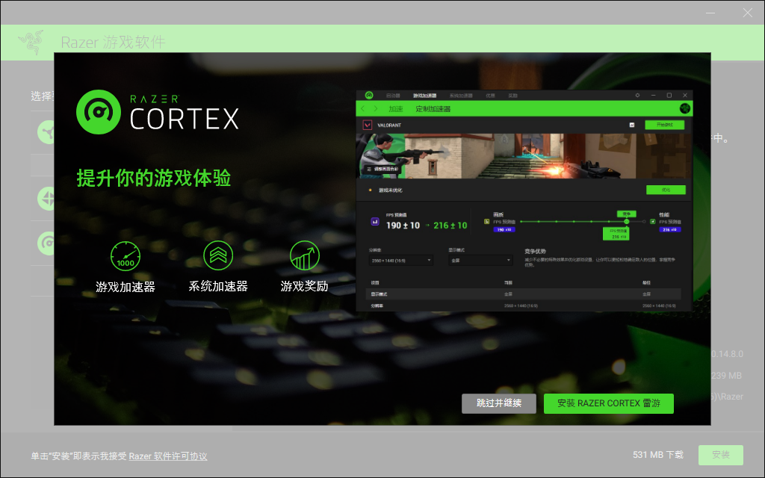The width and height of the screenshot is (765, 478).
Task: Click the purple FPS 预测器 icon
Action: point(375,222)
